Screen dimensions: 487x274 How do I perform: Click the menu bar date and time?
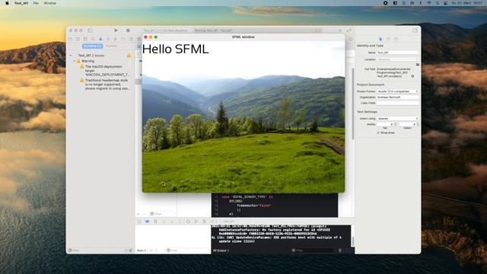click(x=466, y=3)
